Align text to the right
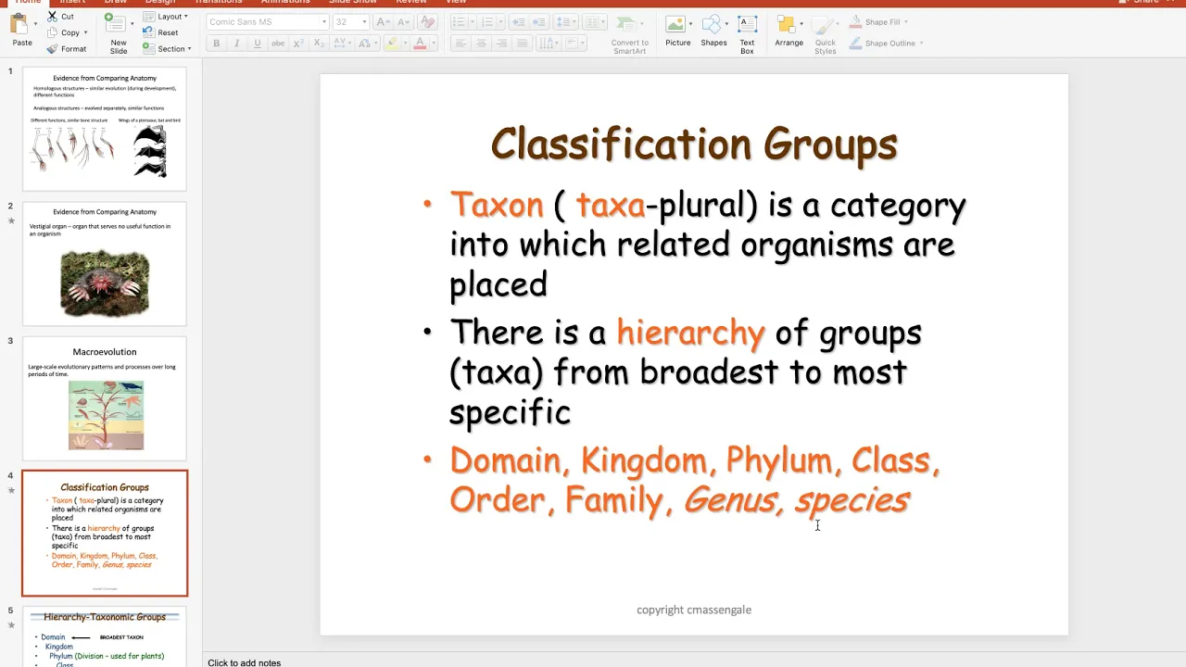This screenshot has height=667, width=1186. coord(501,44)
